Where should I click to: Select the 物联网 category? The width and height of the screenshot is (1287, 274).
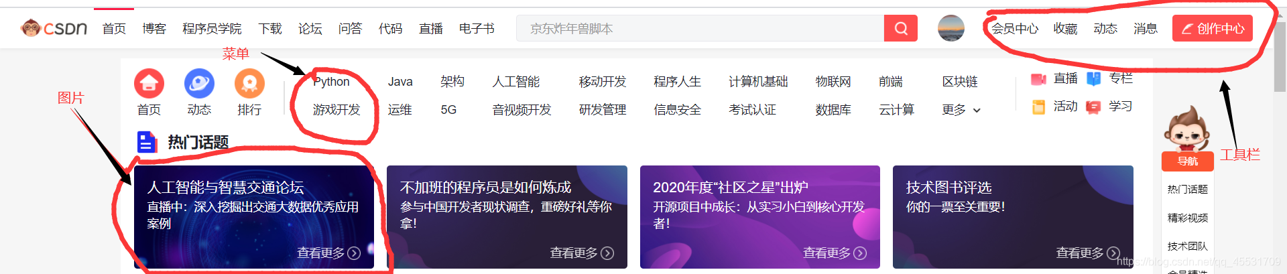point(833,82)
